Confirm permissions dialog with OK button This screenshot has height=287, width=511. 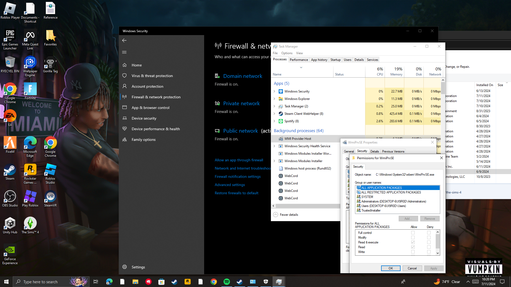point(390,268)
